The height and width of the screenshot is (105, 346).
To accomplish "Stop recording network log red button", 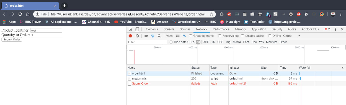I will tap(130, 36).
